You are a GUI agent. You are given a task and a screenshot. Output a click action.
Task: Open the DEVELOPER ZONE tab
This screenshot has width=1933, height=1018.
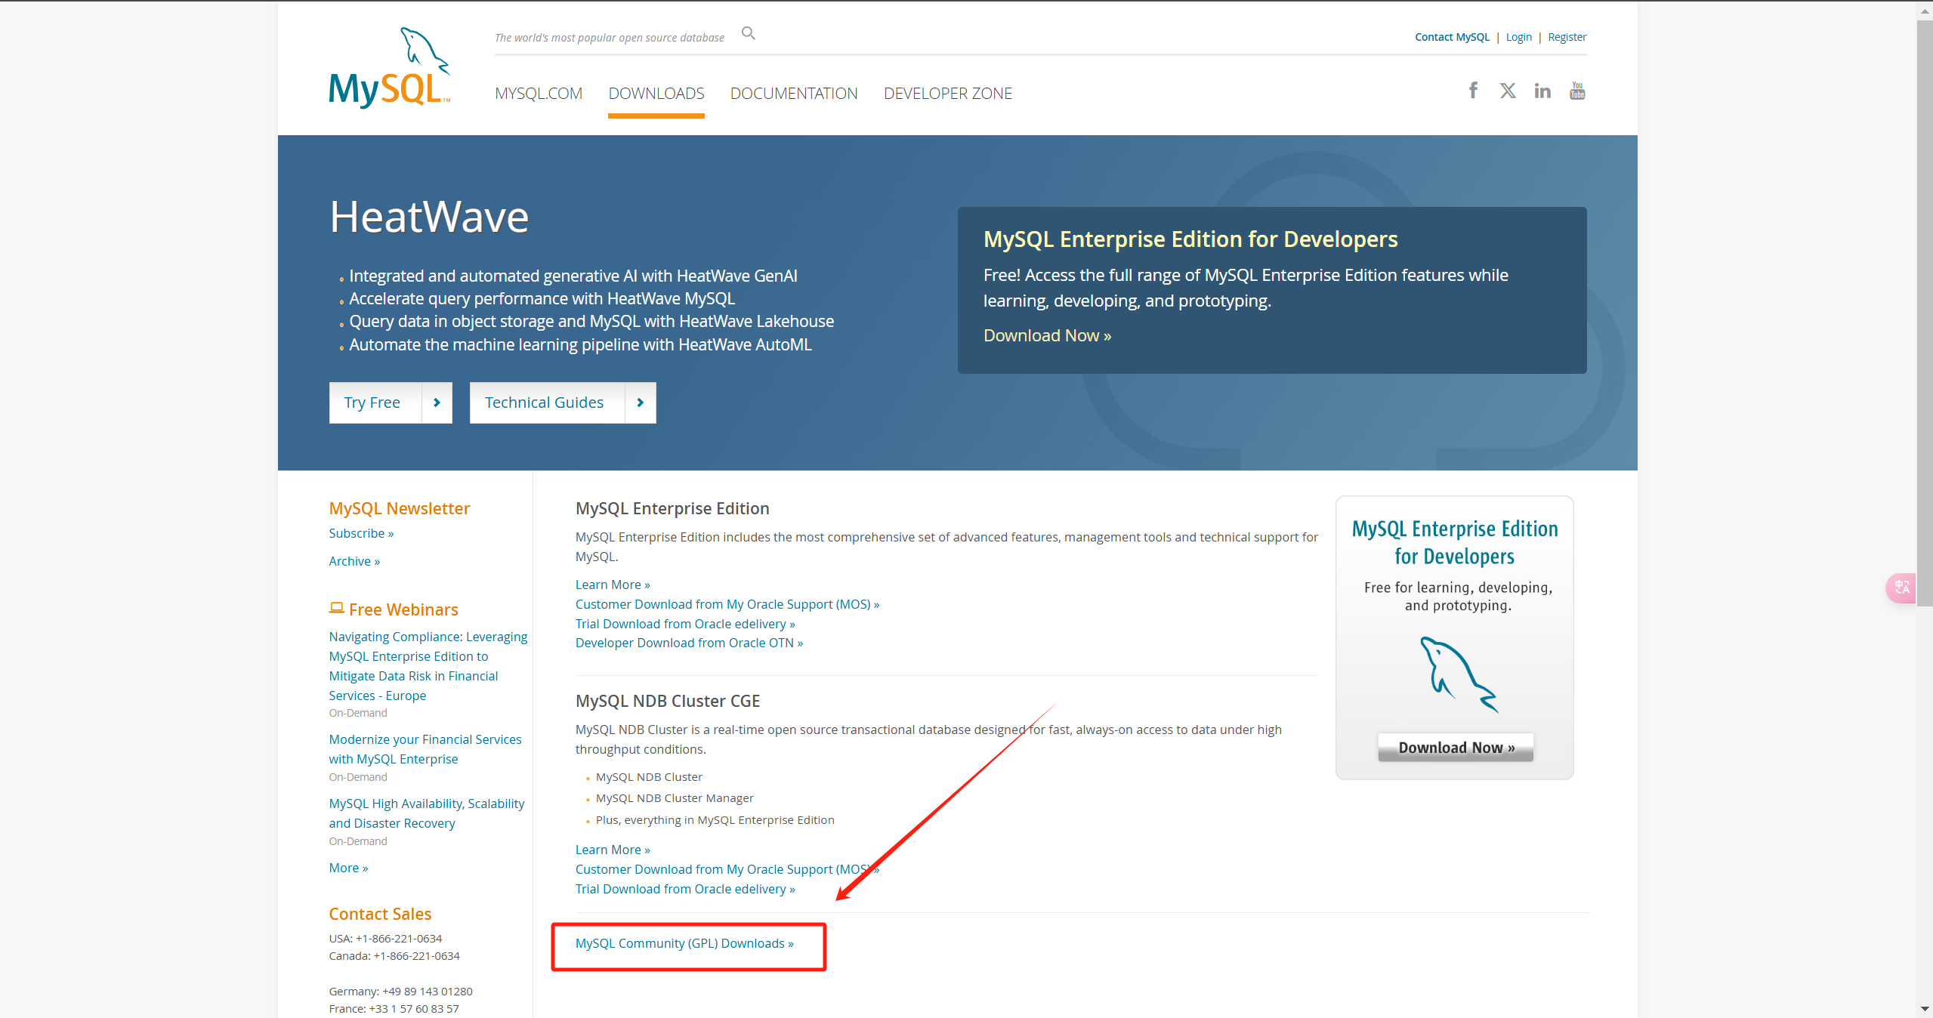pos(948,94)
